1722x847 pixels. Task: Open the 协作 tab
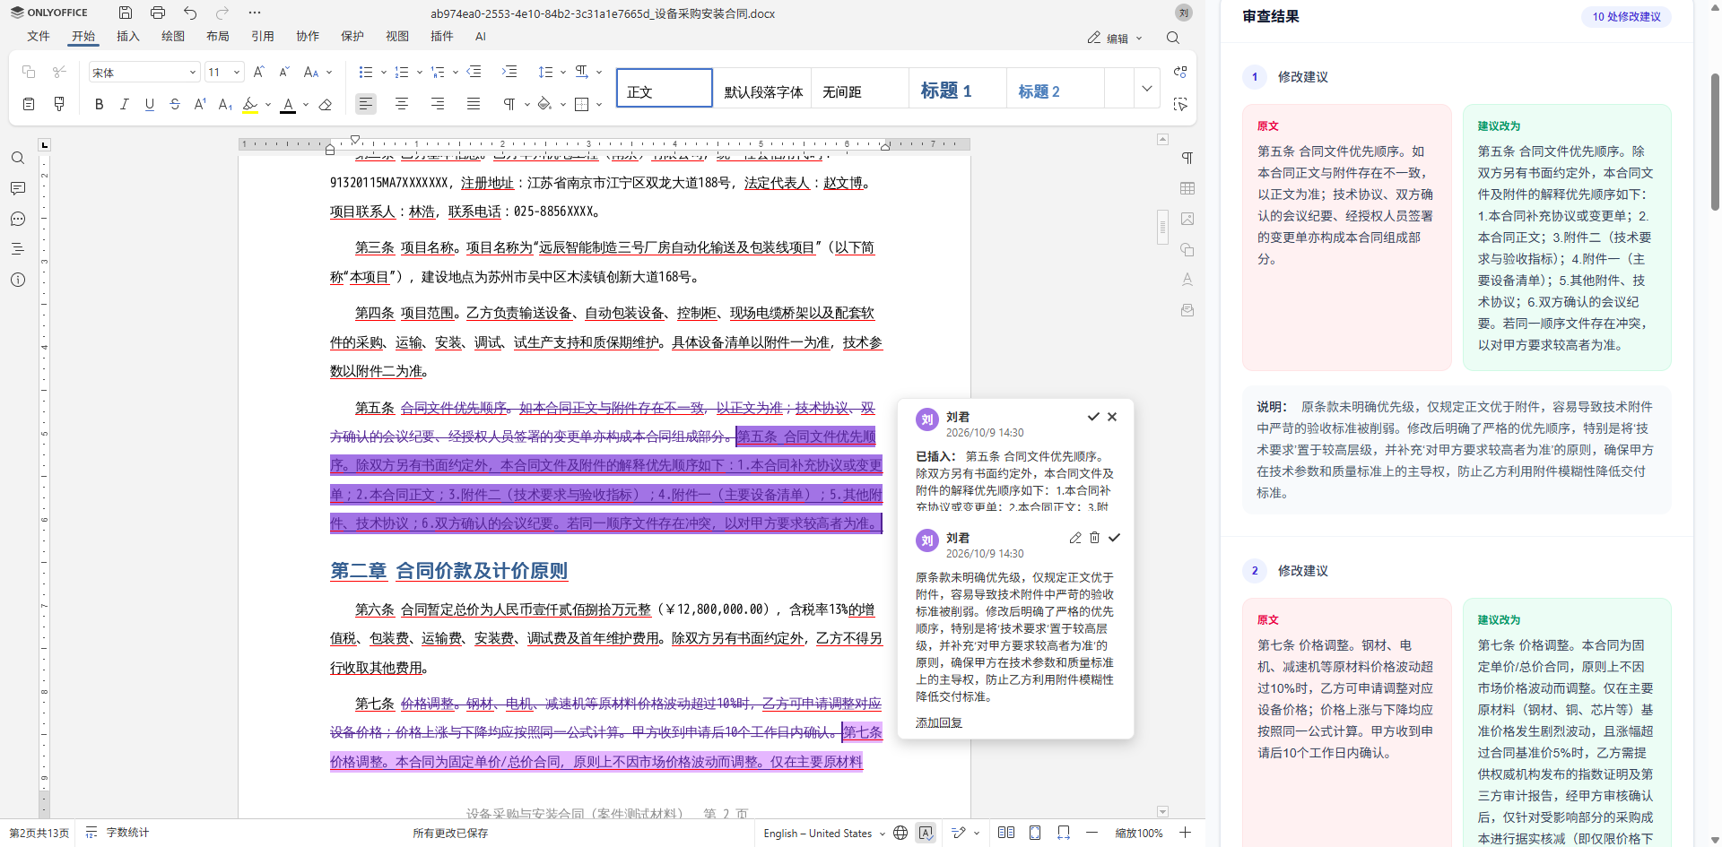(308, 37)
